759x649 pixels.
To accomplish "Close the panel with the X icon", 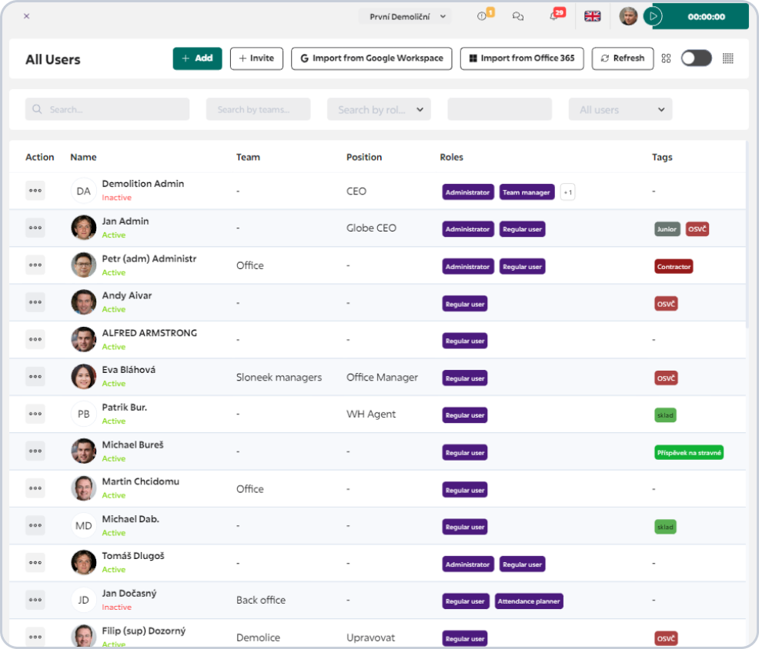I will pos(26,16).
